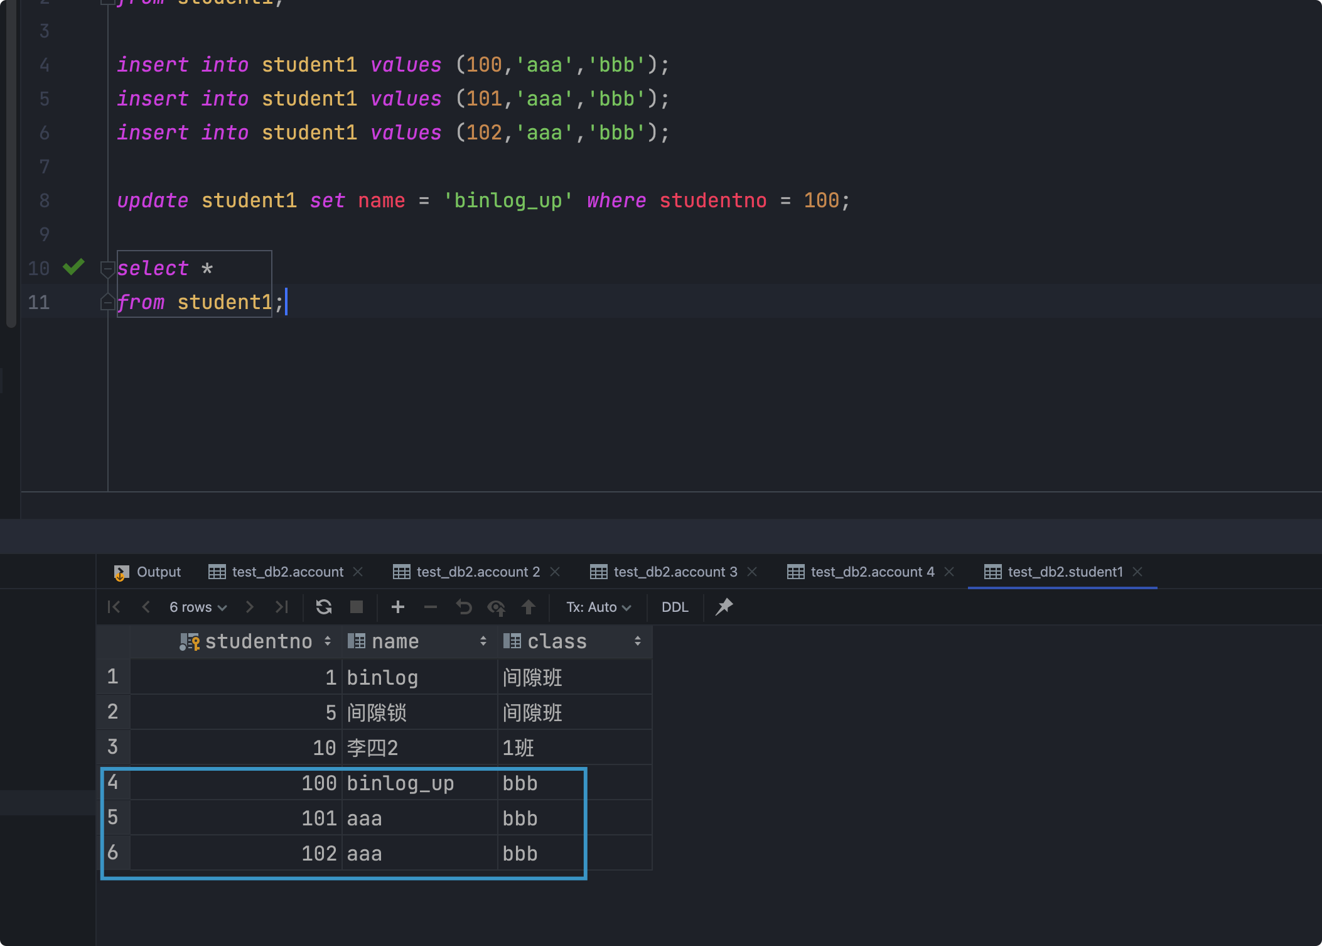Click the DDL button
The height and width of the screenshot is (946, 1322).
(x=675, y=607)
